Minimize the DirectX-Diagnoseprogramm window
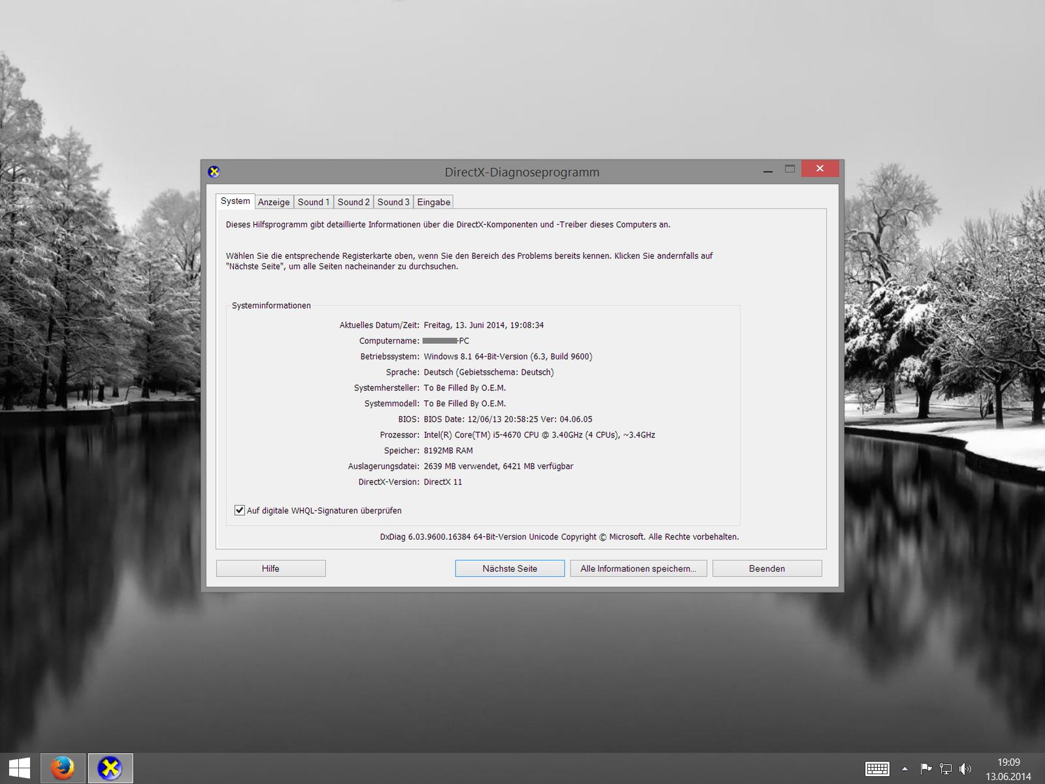The height and width of the screenshot is (784, 1045). point(768,169)
